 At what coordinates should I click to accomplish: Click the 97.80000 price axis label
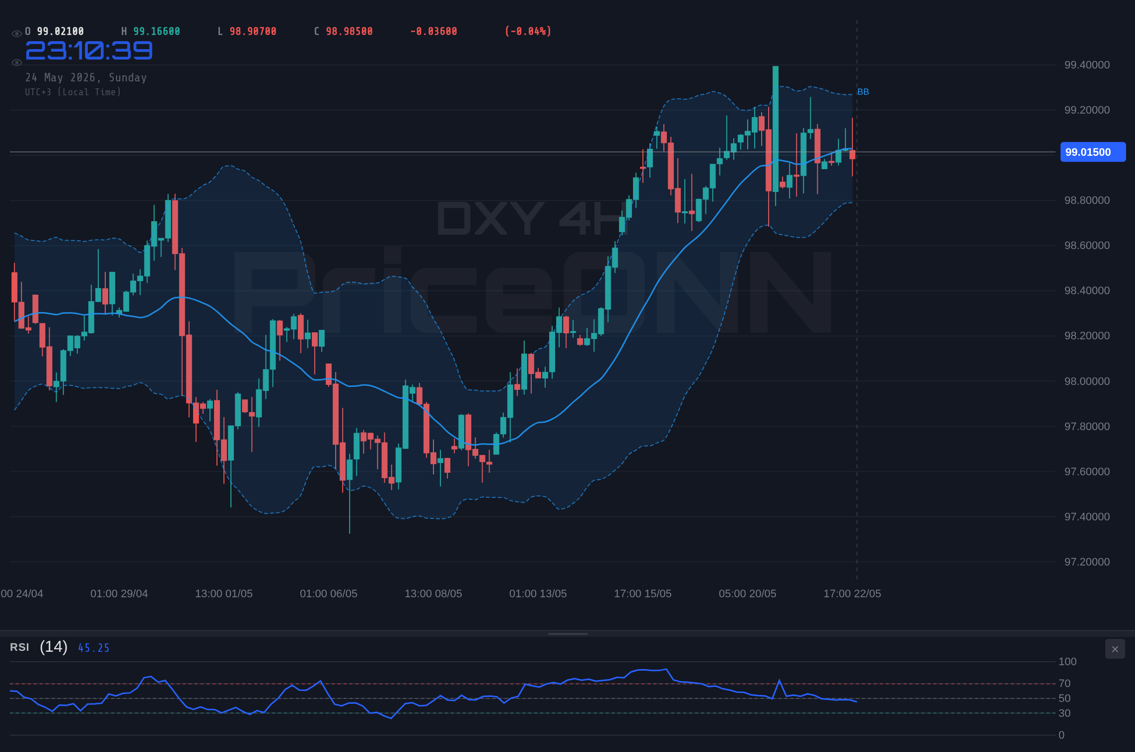click(1087, 427)
